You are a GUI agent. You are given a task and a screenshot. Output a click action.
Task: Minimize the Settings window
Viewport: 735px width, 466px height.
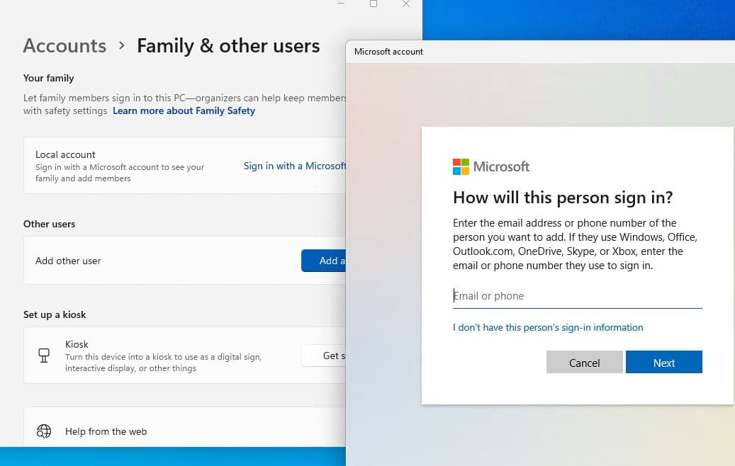point(341,4)
